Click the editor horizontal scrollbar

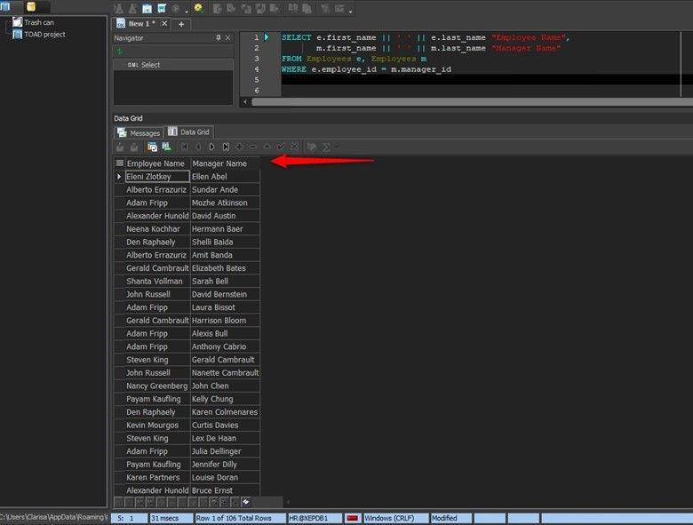(472, 102)
